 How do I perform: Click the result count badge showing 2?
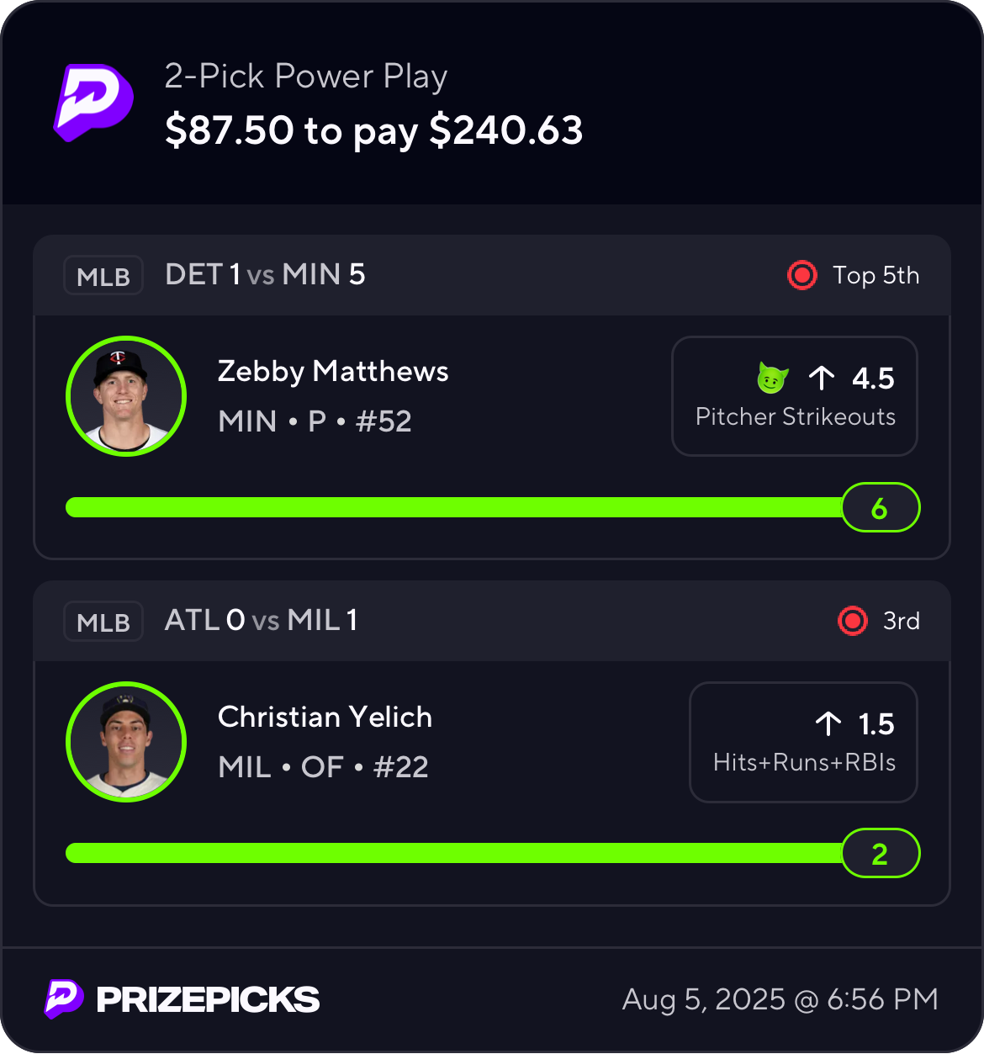(x=881, y=853)
